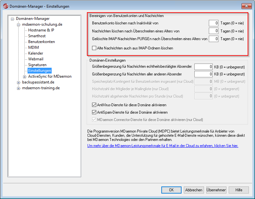
Task: Select the Kalender tree entry
Action: (x=36, y=53)
